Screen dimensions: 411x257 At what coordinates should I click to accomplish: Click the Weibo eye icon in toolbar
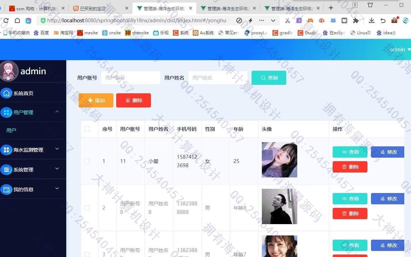(322, 21)
